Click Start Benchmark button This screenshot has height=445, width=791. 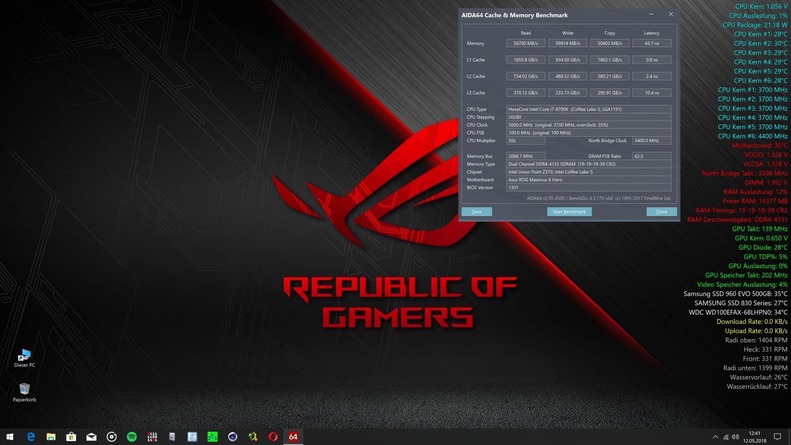[x=569, y=212]
